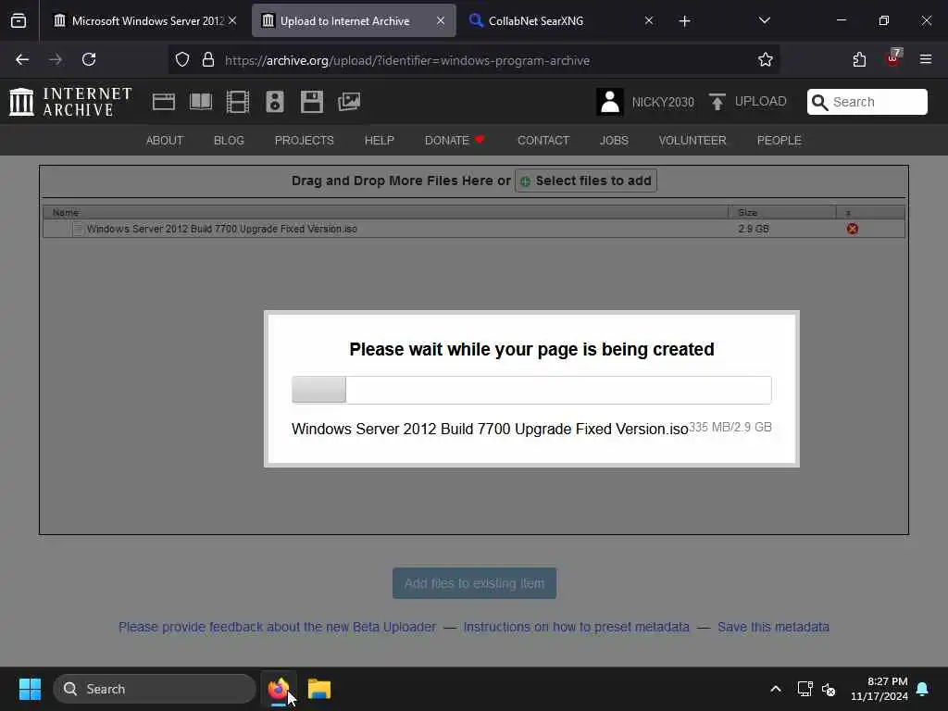948x711 pixels.
Task: List all tabs dropdown arrow
Action: pyautogui.click(x=764, y=20)
